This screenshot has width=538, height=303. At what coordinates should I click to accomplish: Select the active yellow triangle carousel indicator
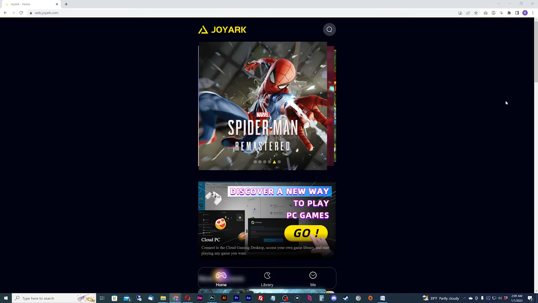pos(274,162)
